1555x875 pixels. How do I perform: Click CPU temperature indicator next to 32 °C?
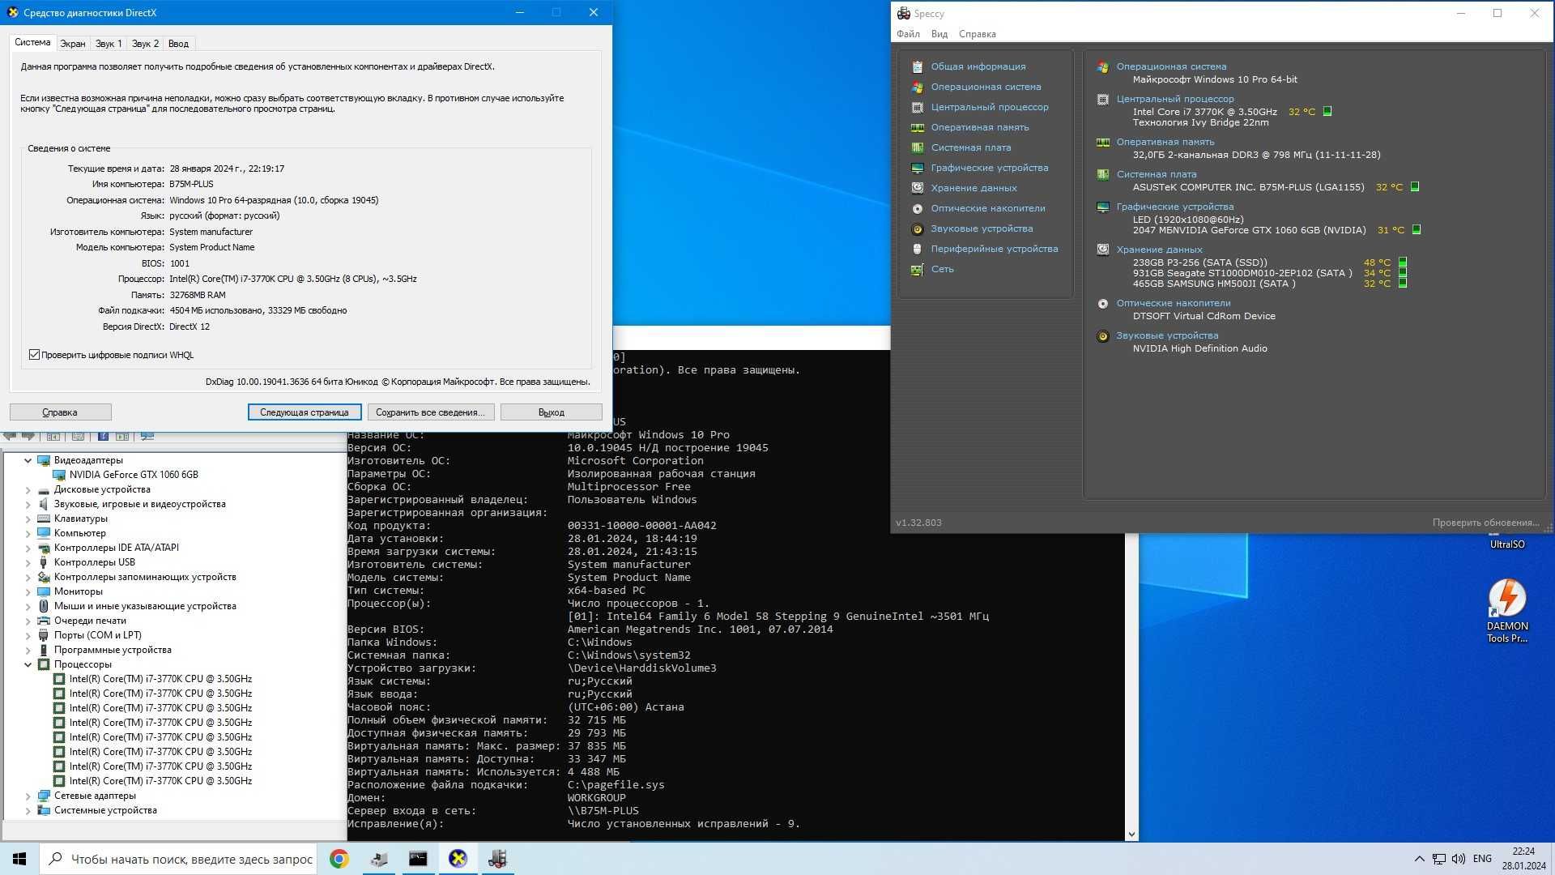point(1327,112)
